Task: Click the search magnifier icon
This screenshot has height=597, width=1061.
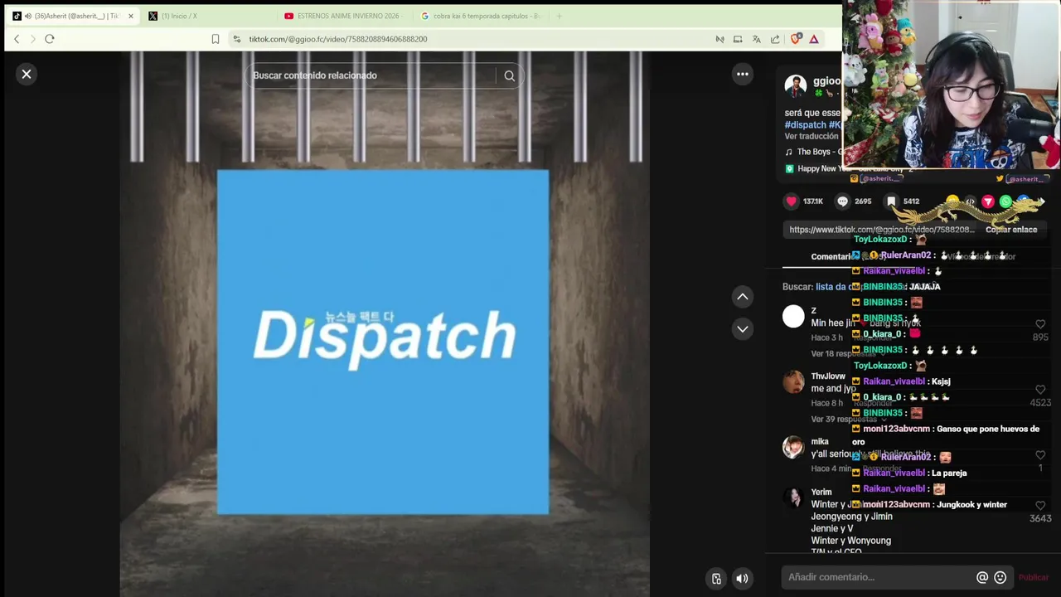Action: pyautogui.click(x=509, y=75)
